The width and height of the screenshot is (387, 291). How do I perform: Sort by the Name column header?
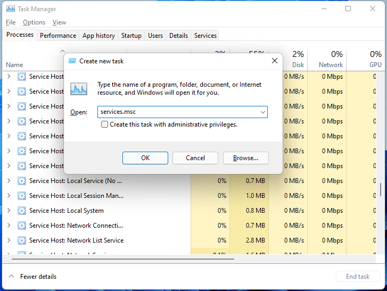[14, 64]
